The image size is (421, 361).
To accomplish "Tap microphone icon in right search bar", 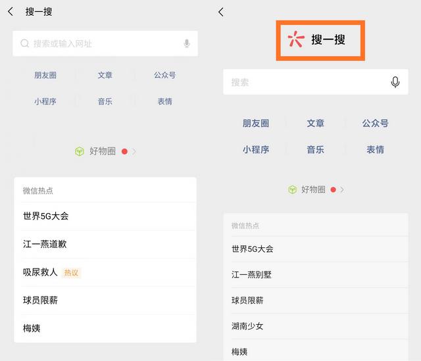I will pos(395,82).
